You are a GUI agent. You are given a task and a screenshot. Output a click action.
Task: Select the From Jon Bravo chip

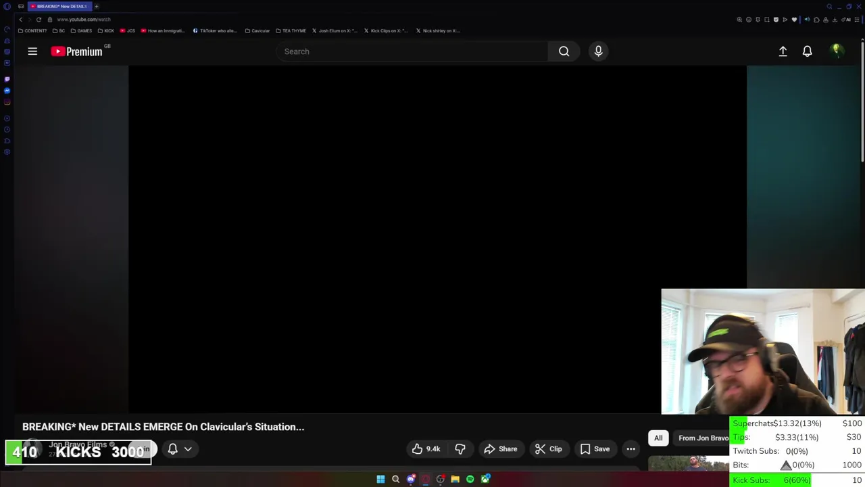(x=703, y=438)
